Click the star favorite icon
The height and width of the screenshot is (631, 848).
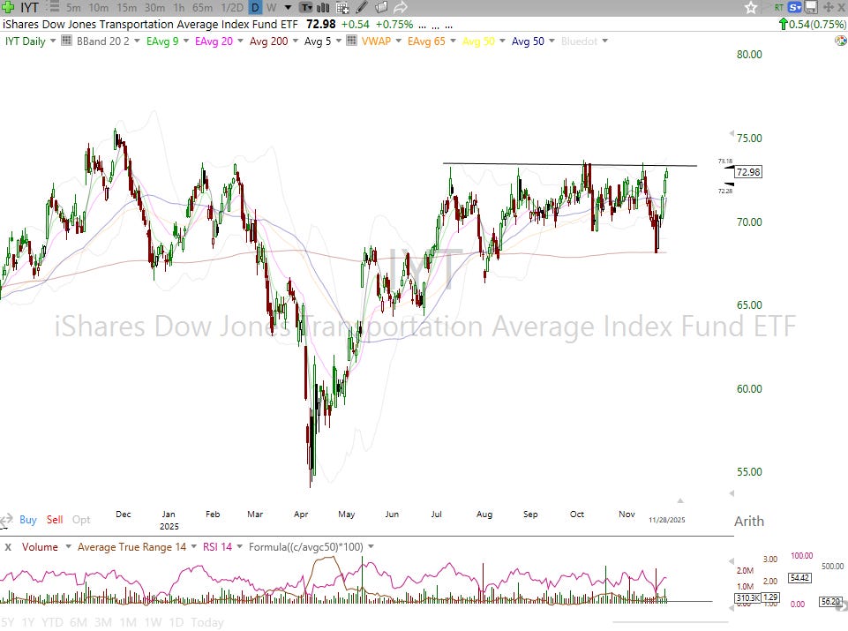coord(751,8)
